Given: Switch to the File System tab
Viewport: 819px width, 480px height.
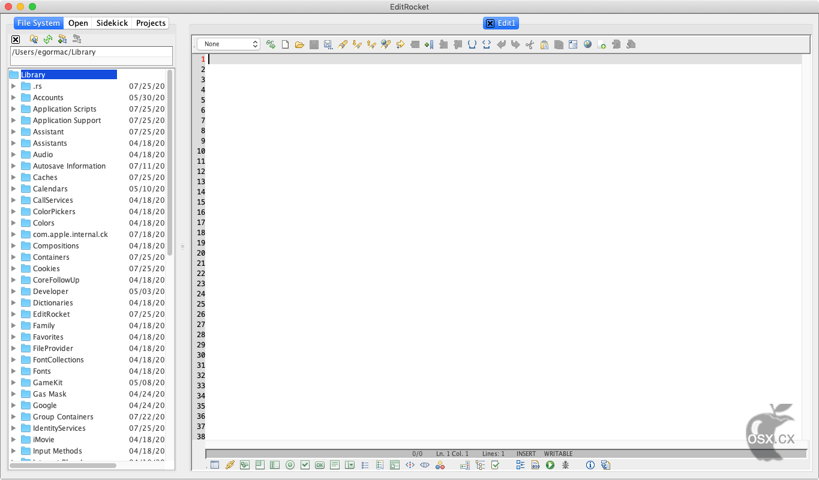Looking at the screenshot, I should [38, 23].
